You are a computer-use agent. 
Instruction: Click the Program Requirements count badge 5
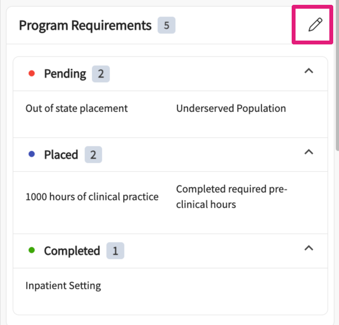pyautogui.click(x=167, y=26)
